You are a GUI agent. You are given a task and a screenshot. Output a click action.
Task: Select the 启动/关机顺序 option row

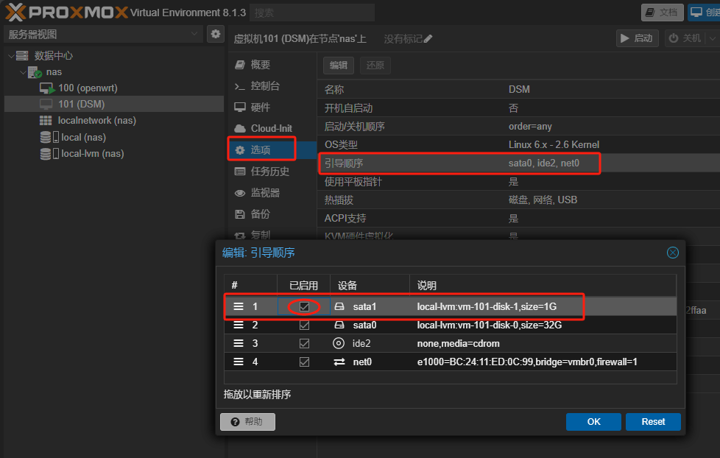[518, 127]
